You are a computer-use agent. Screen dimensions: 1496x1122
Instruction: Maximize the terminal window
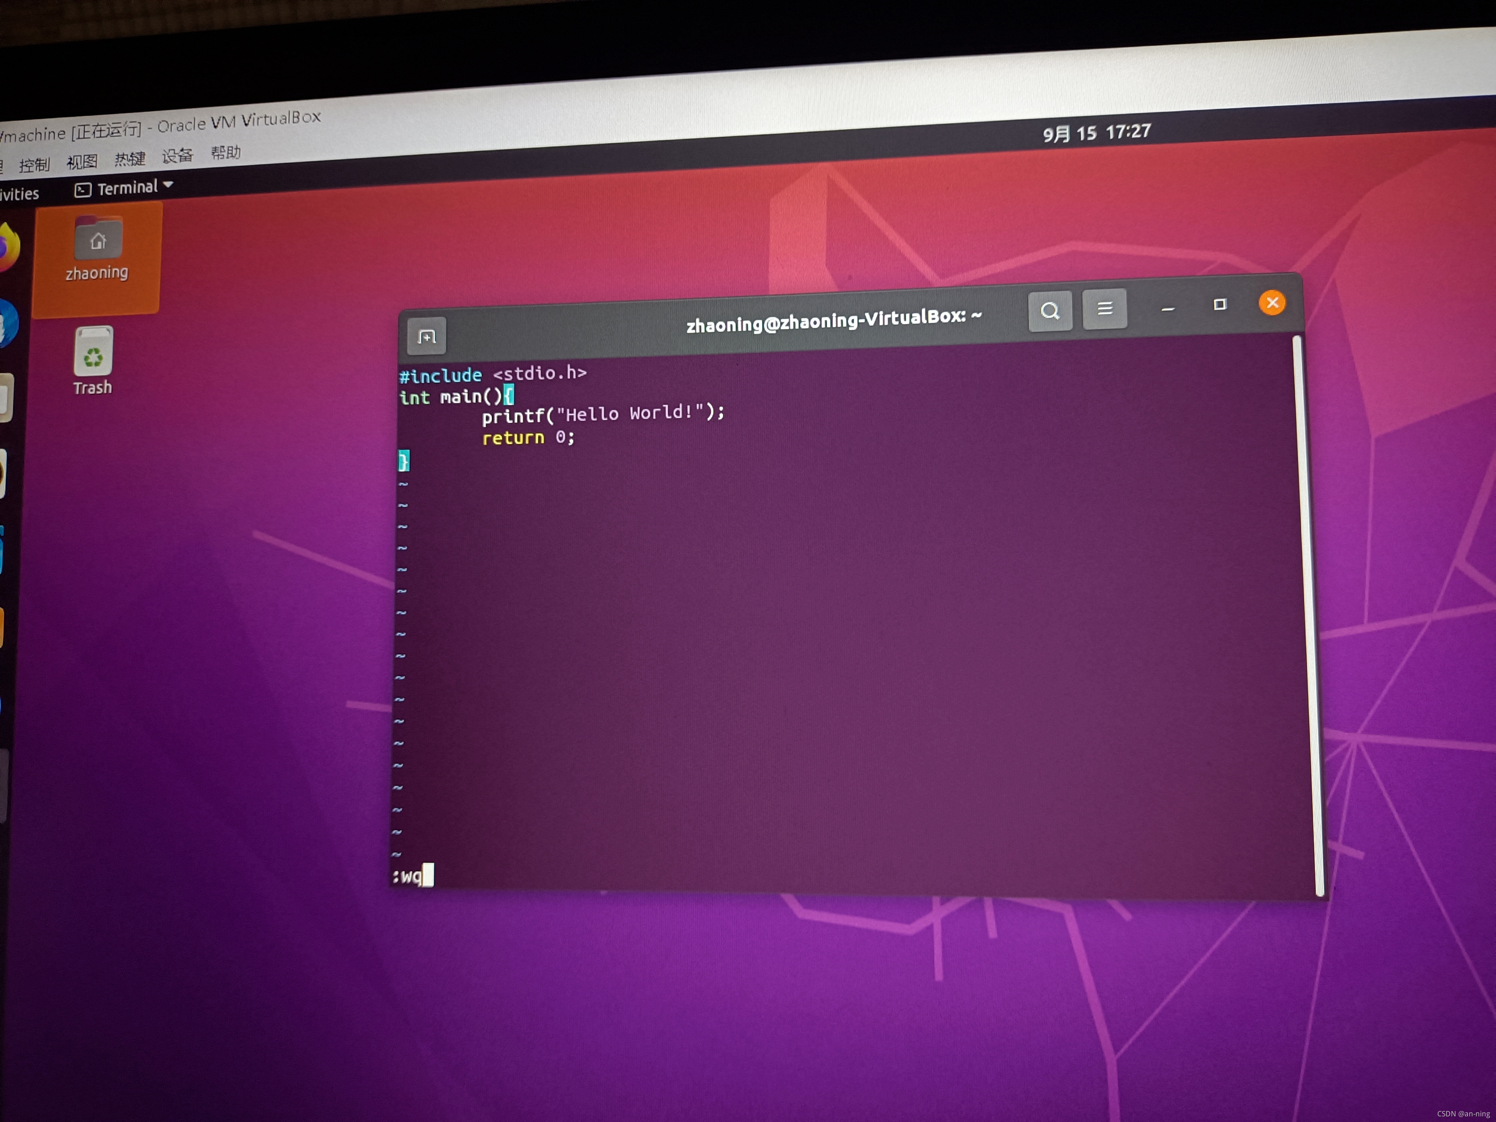point(1220,305)
